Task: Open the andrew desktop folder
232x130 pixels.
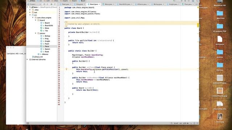Action: point(220,53)
